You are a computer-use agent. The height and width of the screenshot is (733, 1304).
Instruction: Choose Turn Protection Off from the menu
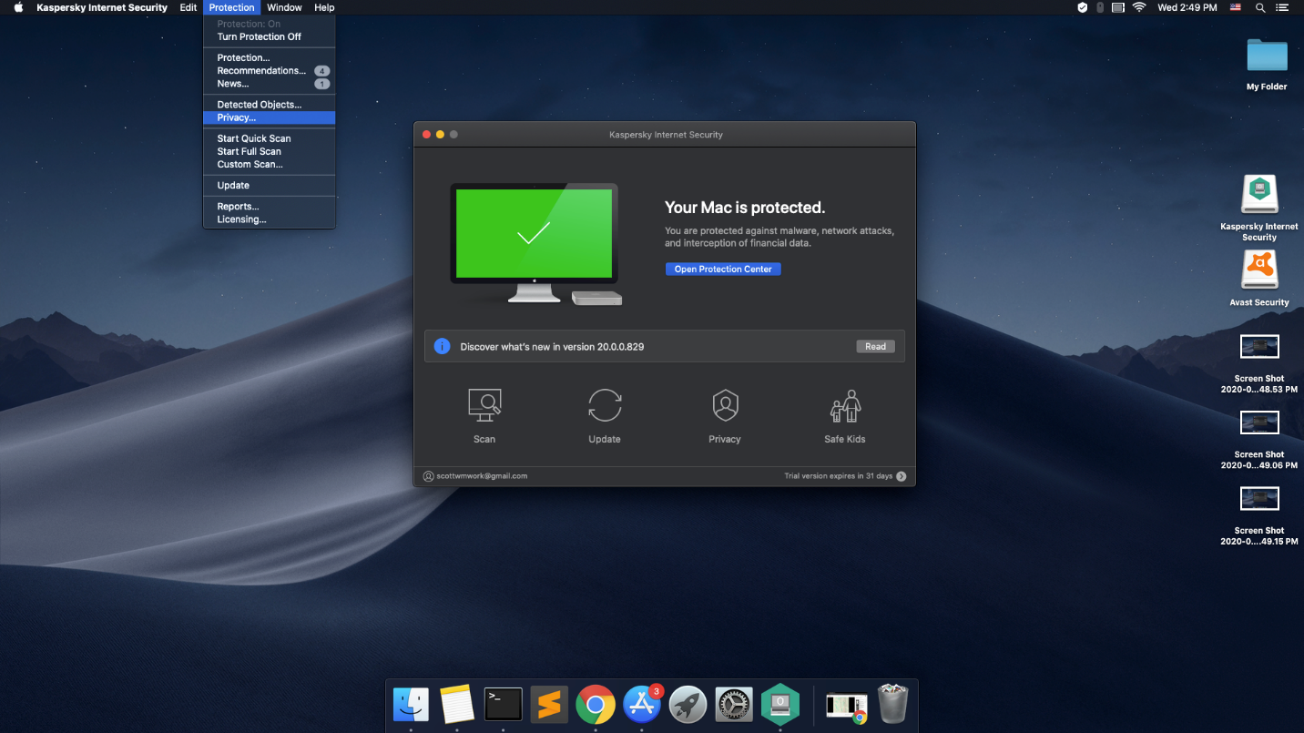270,36
